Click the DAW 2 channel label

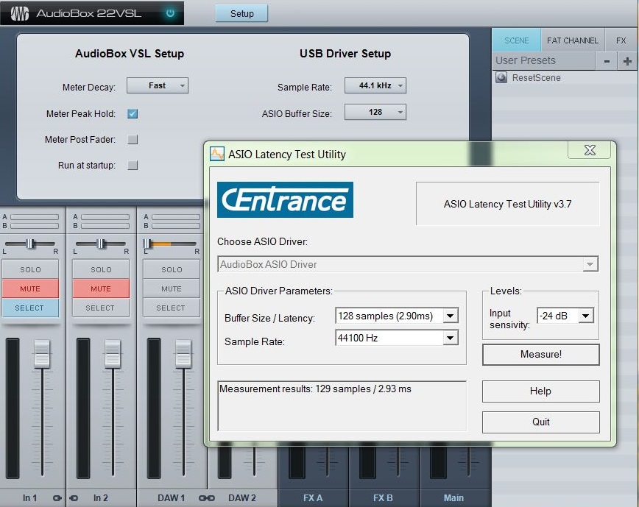point(242,497)
